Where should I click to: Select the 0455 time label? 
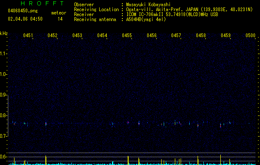click(x=127, y=35)
